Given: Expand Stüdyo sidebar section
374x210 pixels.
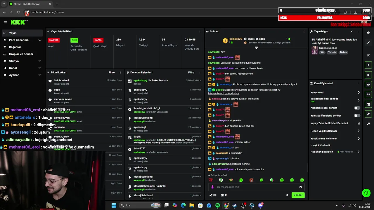Looking at the screenshot, I should (x=40, y=61).
